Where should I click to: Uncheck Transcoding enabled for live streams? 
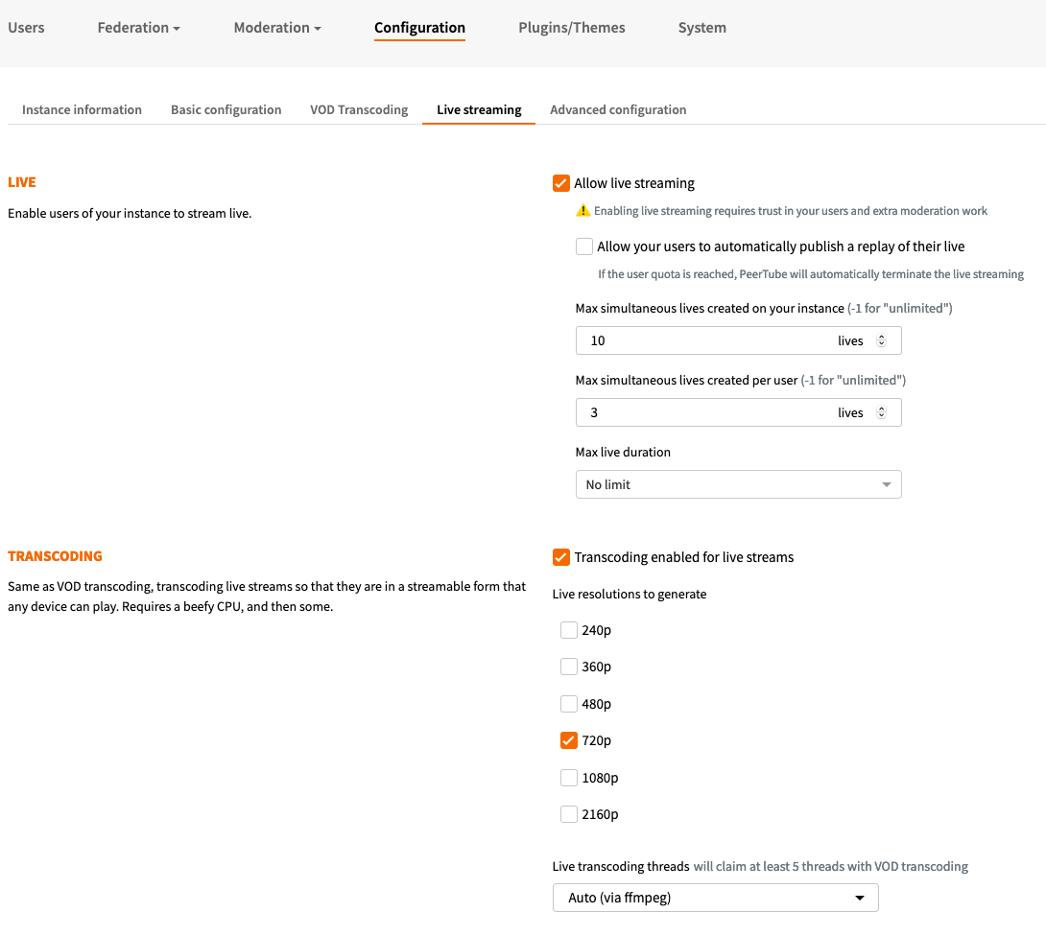pyautogui.click(x=561, y=557)
